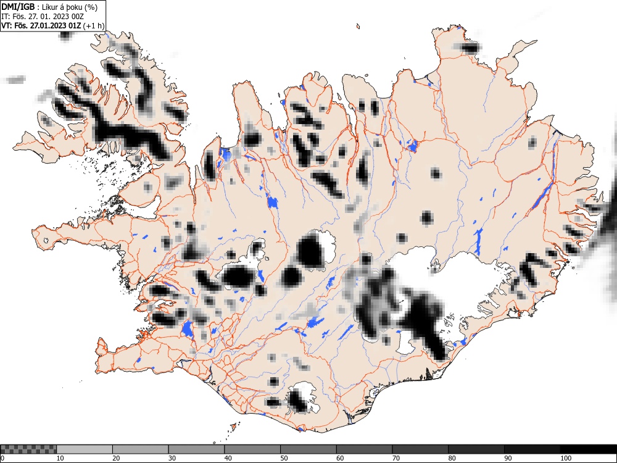Click the legend label '90'
Viewport: 617px width, 463px height.
point(507,458)
